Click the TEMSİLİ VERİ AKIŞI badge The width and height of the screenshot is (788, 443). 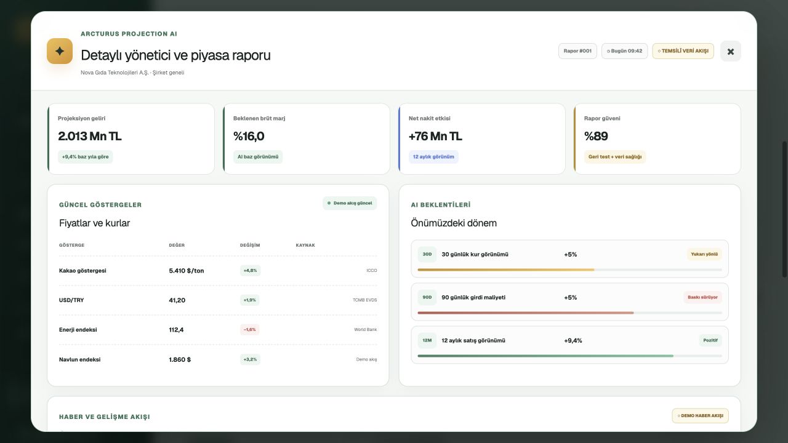683,51
